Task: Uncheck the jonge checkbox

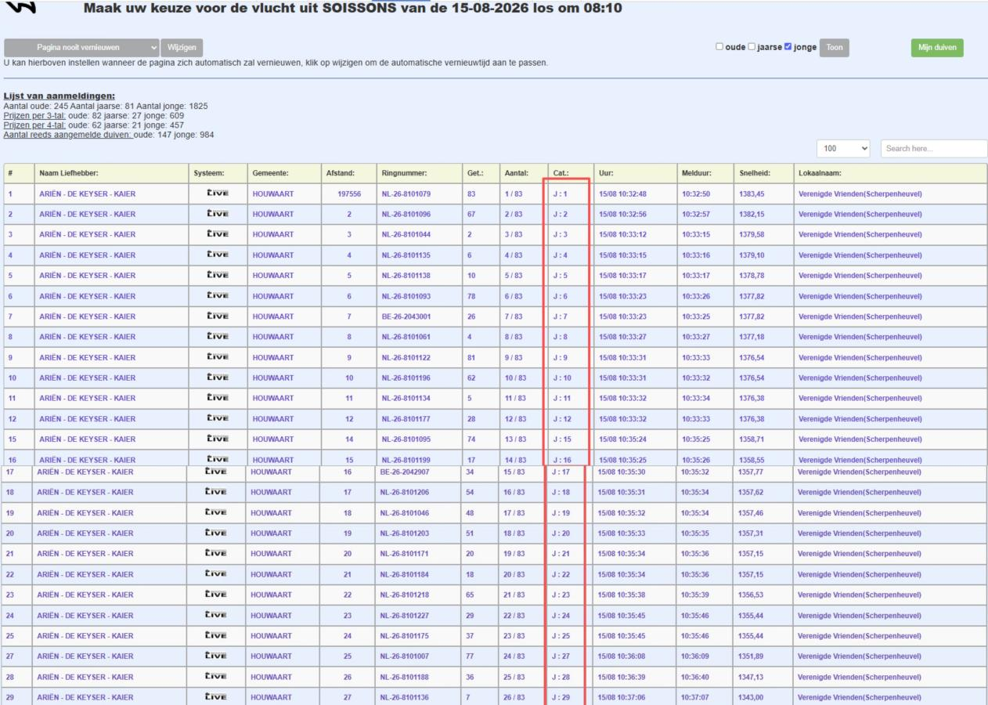Action: 788,47
